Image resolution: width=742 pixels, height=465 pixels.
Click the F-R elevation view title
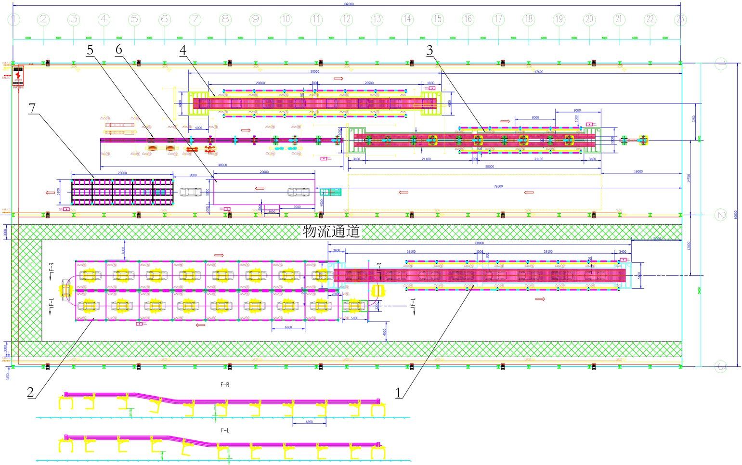pyautogui.click(x=225, y=385)
